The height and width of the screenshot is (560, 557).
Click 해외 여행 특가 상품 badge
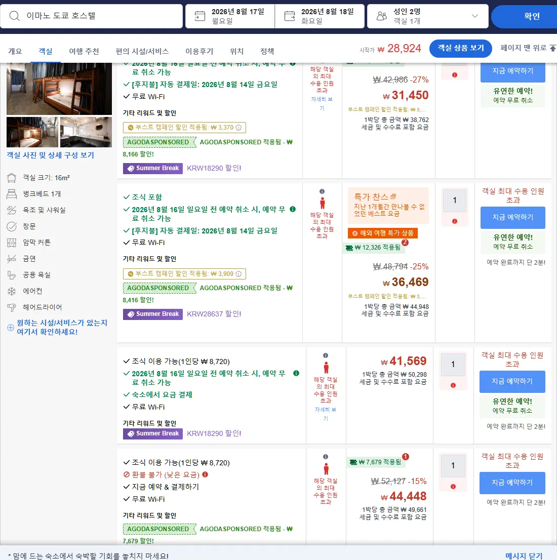tap(383, 233)
